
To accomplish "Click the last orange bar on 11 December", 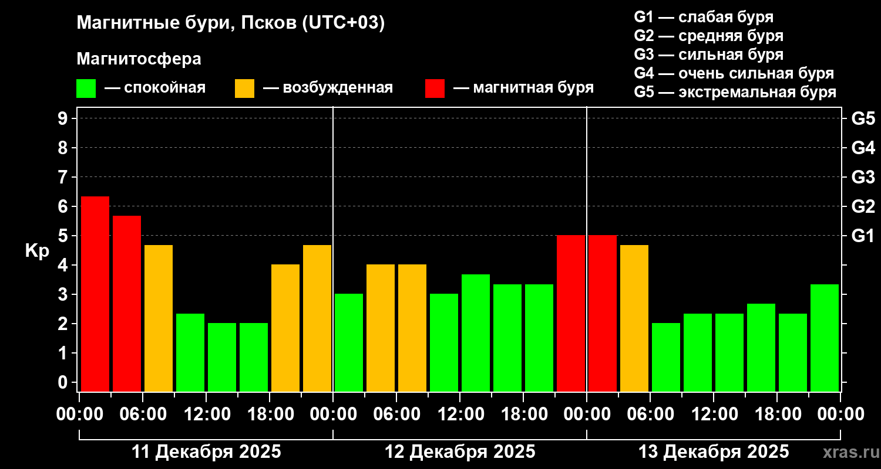I will (317, 318).
